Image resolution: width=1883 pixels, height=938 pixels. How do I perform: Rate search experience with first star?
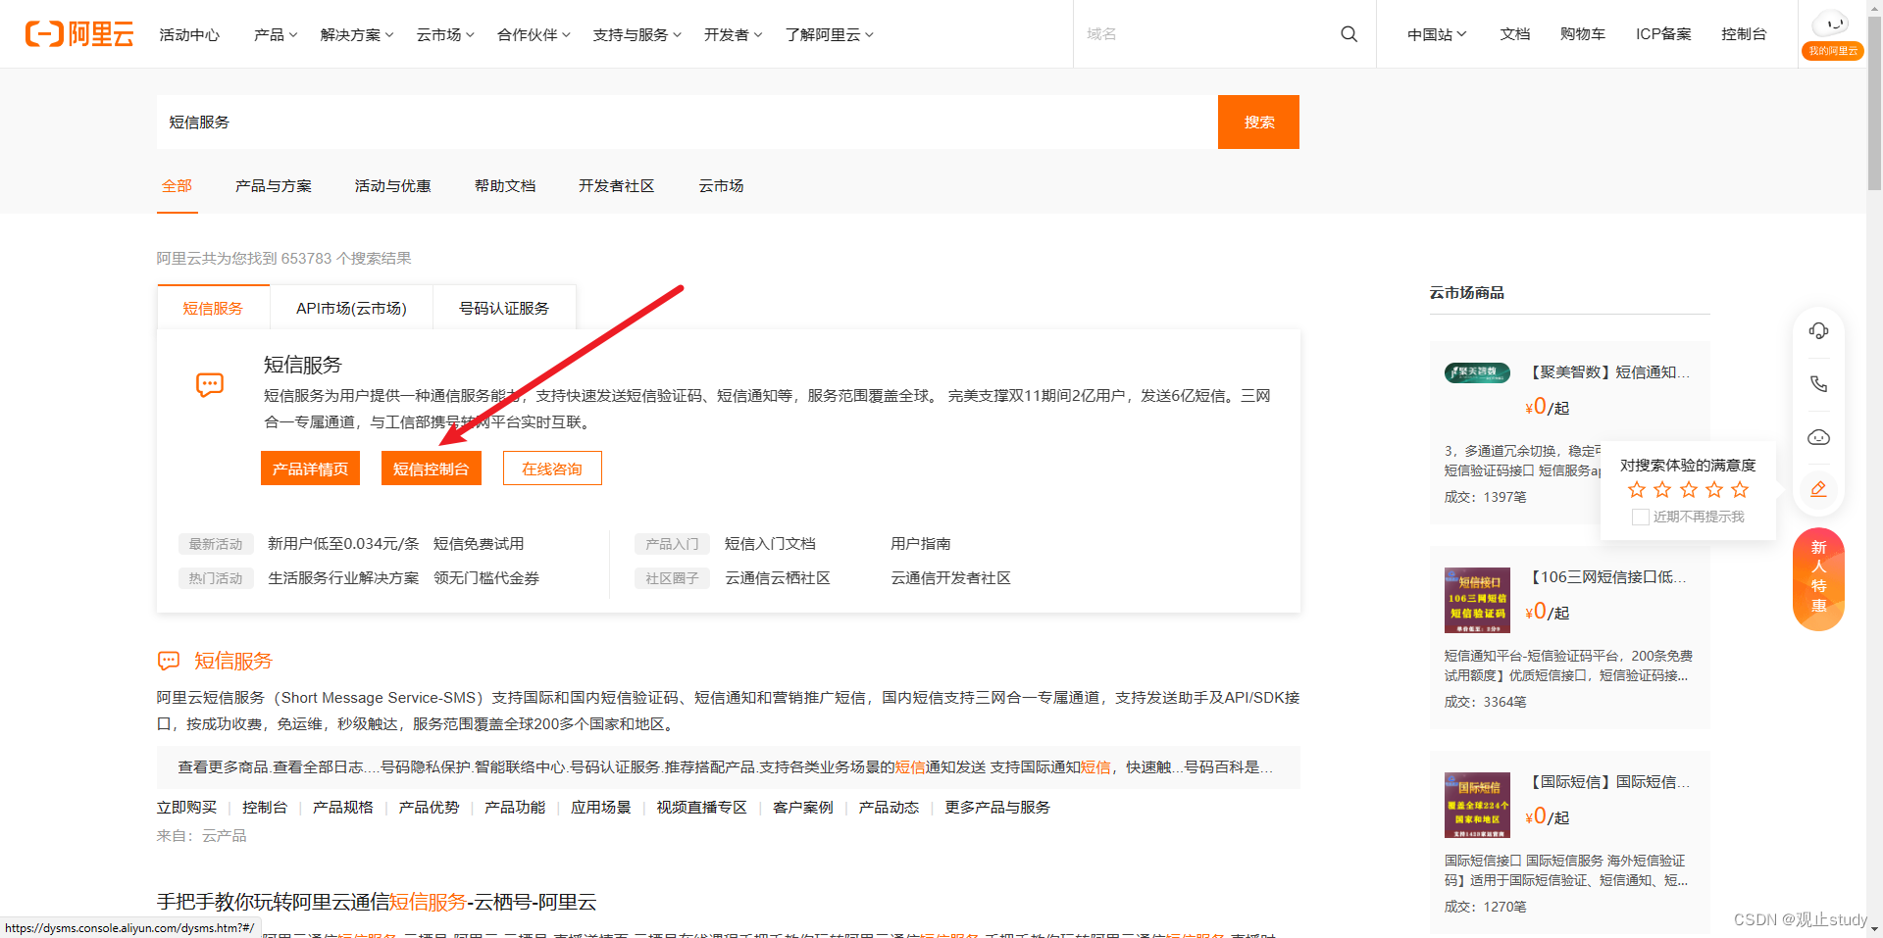[1637, 489]
